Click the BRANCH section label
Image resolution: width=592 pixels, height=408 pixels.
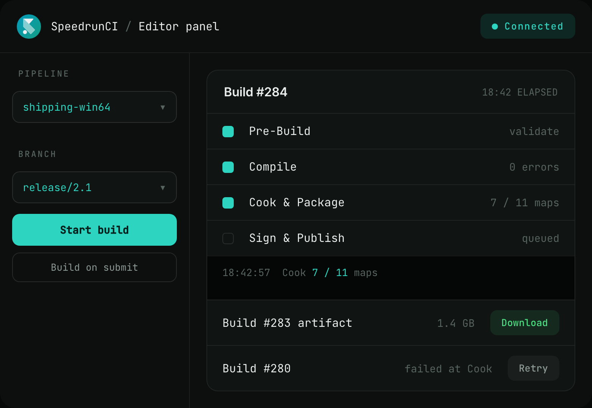(37, 154)
